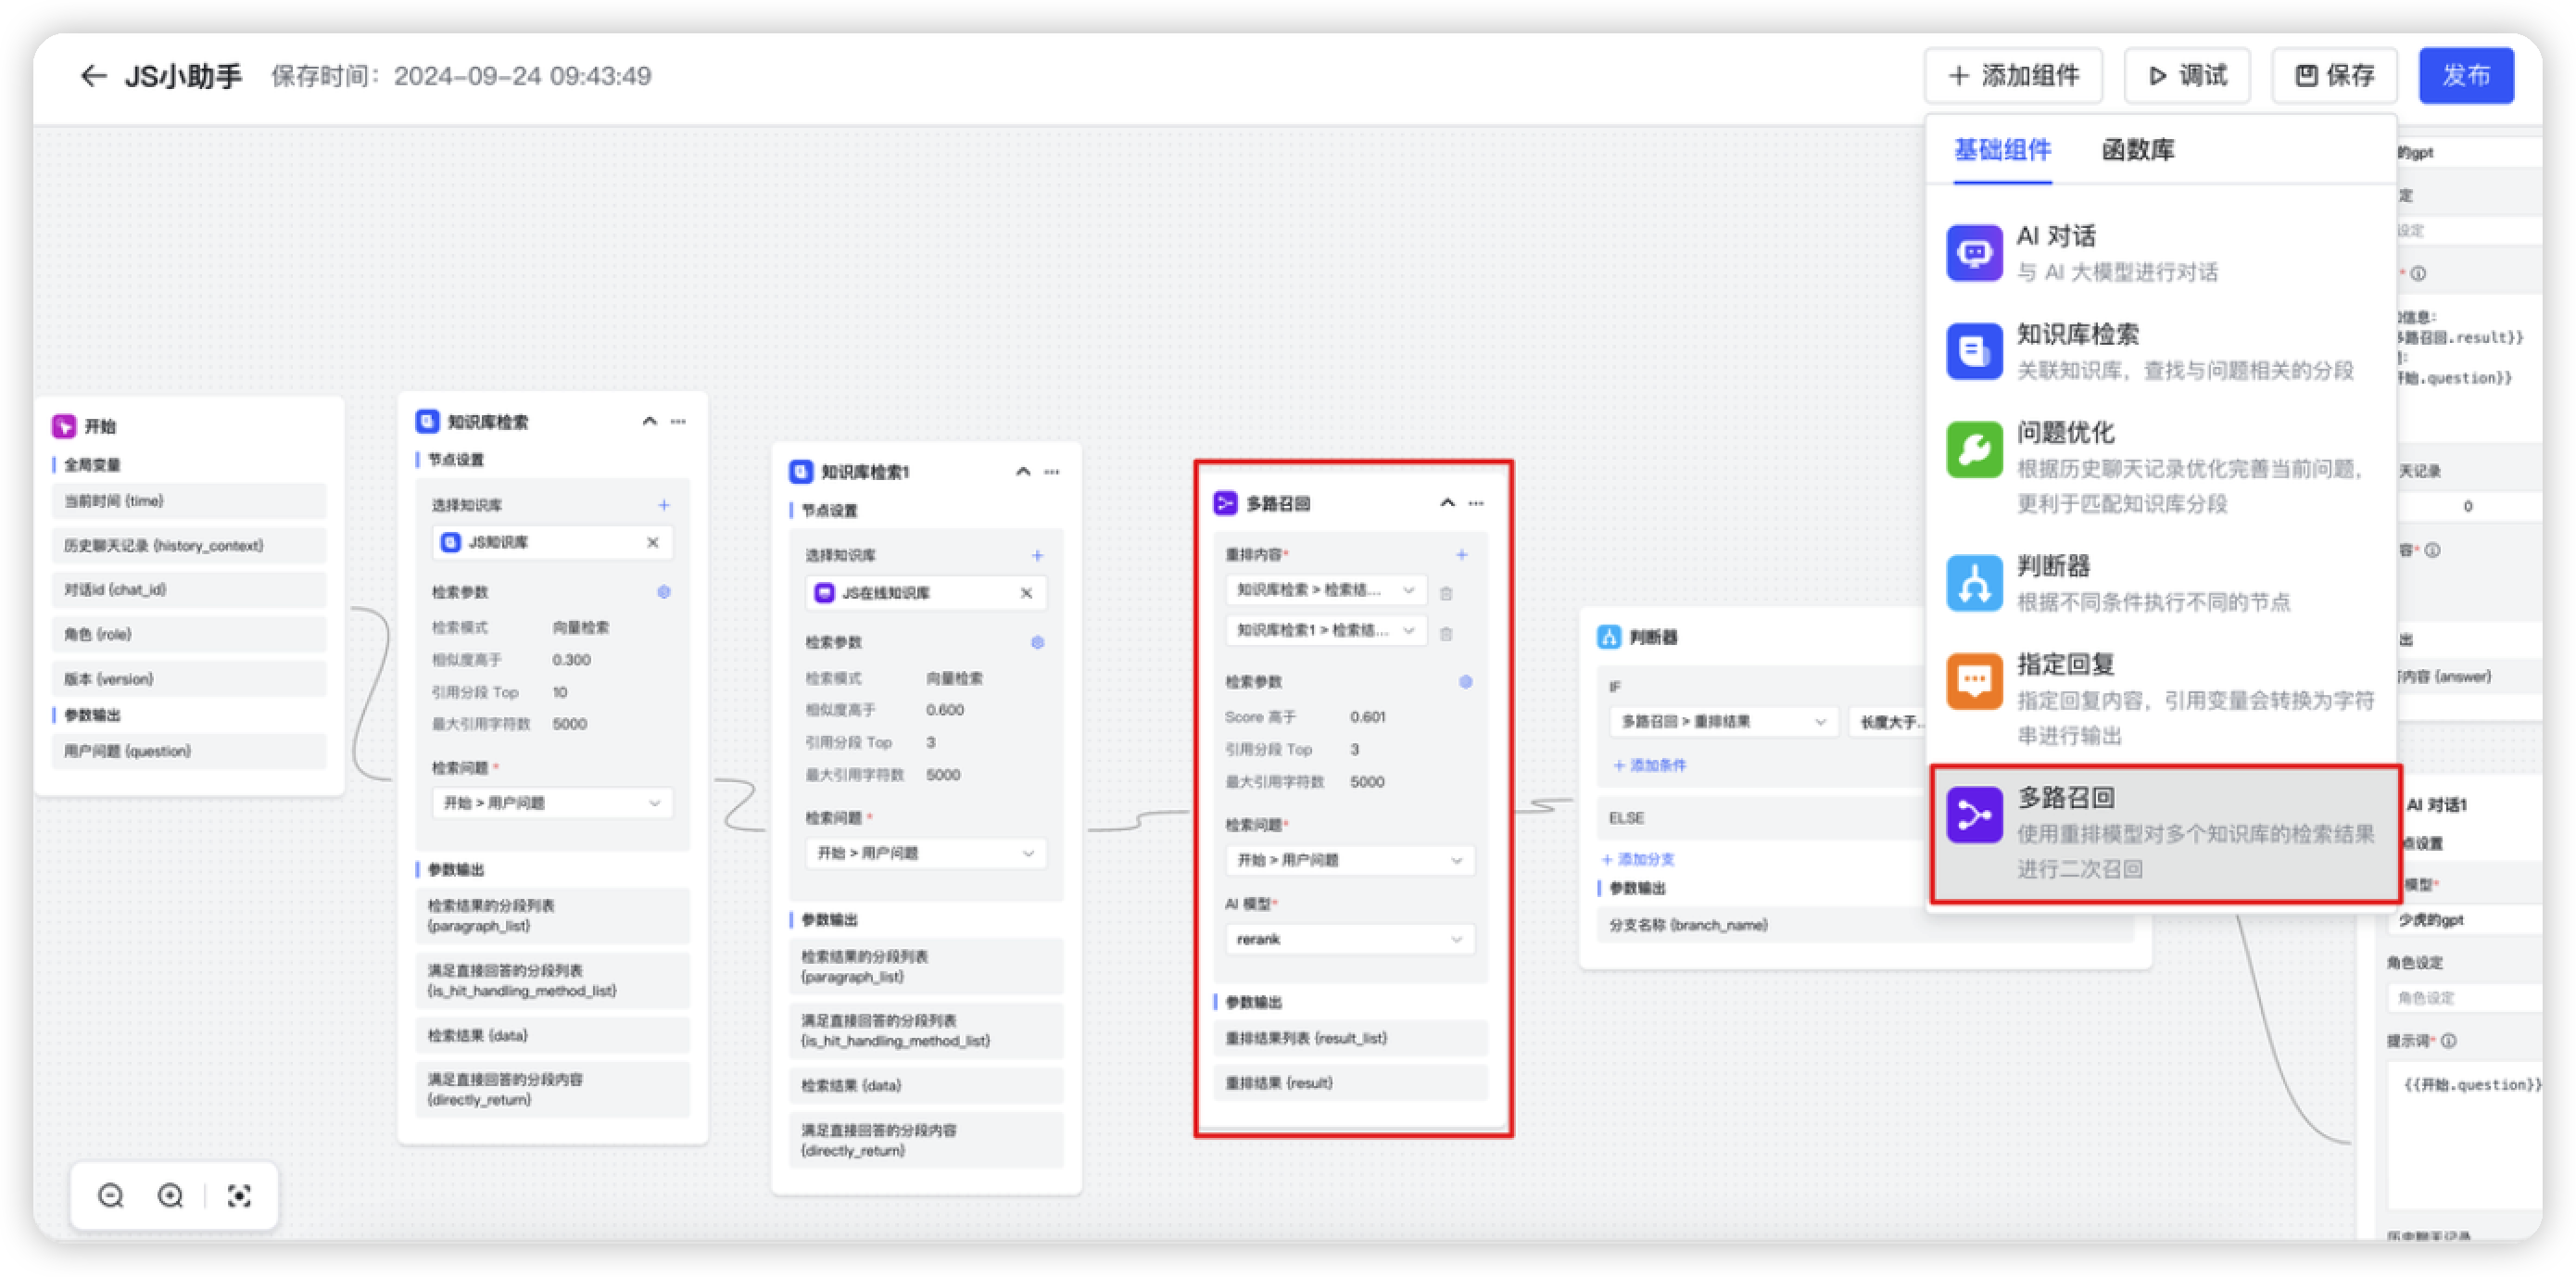Add a knowledge base in the 知识库检索 node
The width and height of the screenshot is (2576, 1277).
point(664,505)
